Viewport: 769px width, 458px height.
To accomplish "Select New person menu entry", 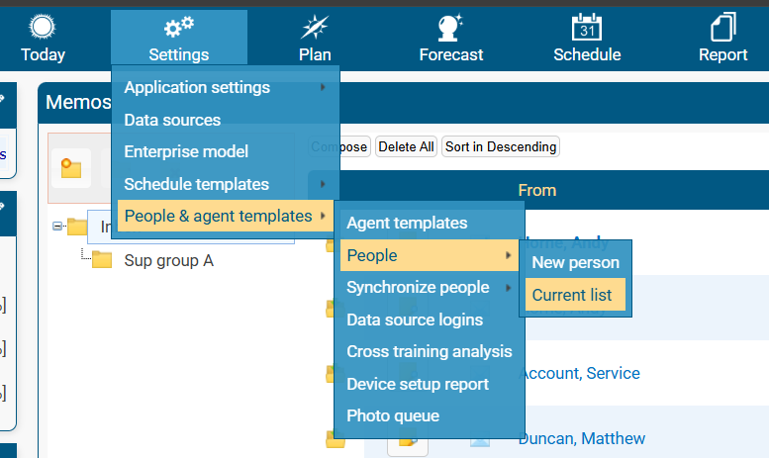I will (575, 262).
